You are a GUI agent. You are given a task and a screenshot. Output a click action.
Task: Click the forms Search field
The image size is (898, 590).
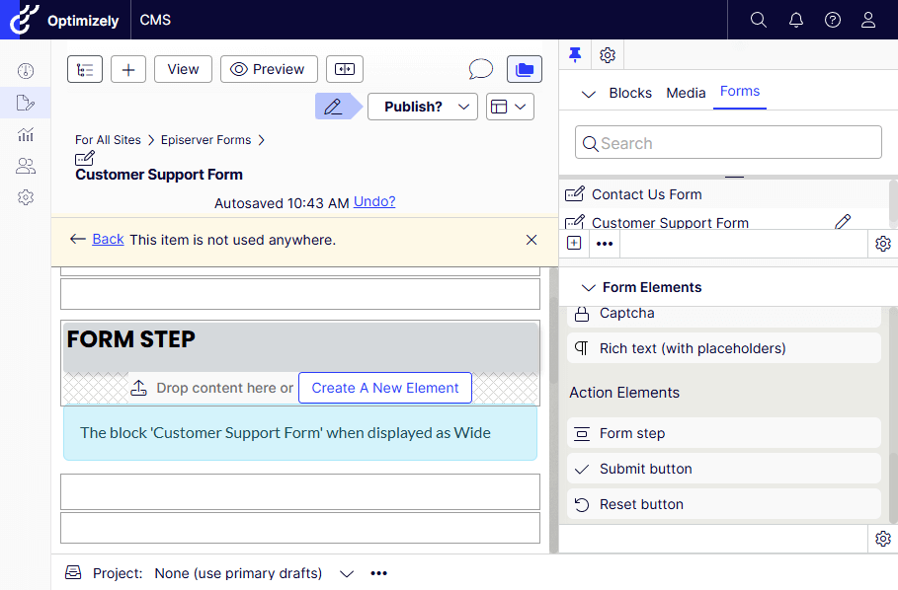click(729, 143)
